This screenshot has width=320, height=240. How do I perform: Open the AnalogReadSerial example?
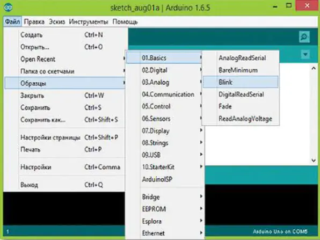241,58
